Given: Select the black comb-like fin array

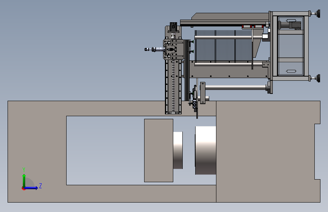Looking at the screenshot, I should point(224,47).
